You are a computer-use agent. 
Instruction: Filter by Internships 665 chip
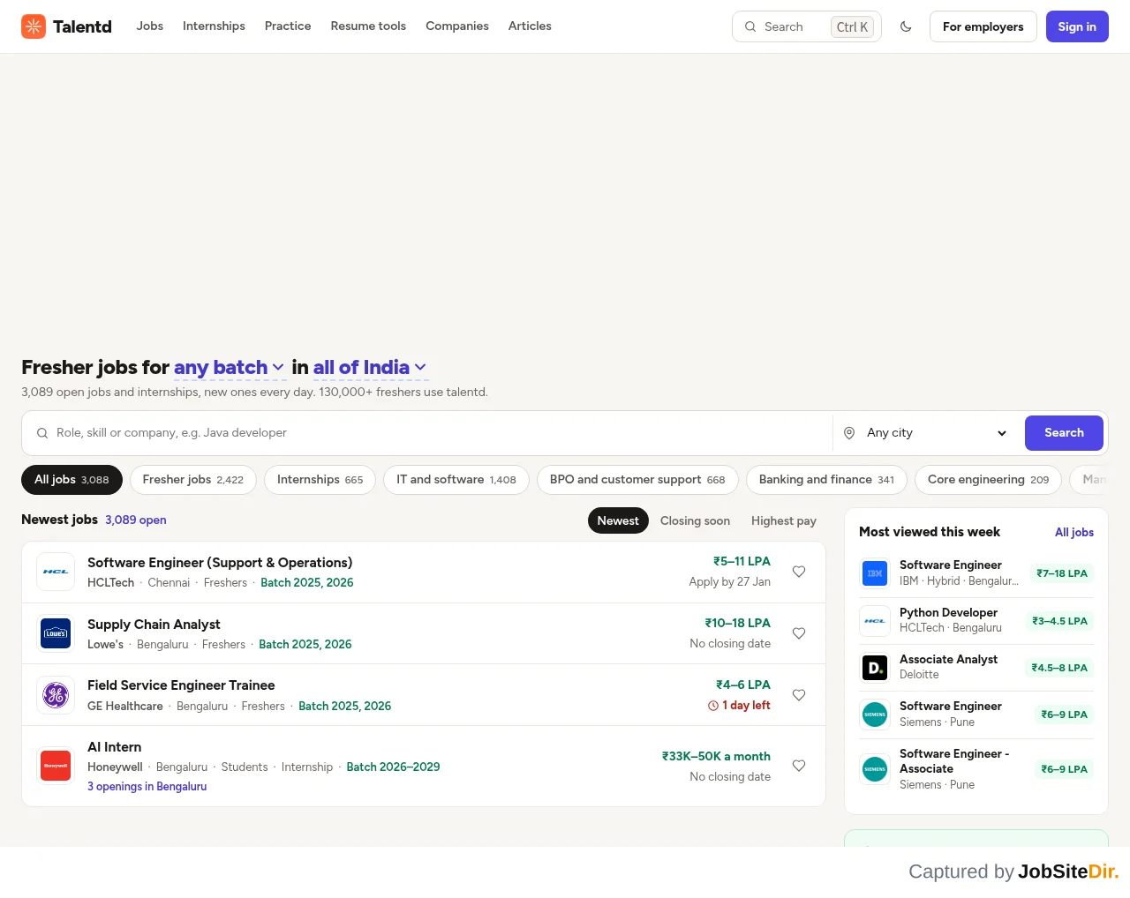click(x=320, y=480)
